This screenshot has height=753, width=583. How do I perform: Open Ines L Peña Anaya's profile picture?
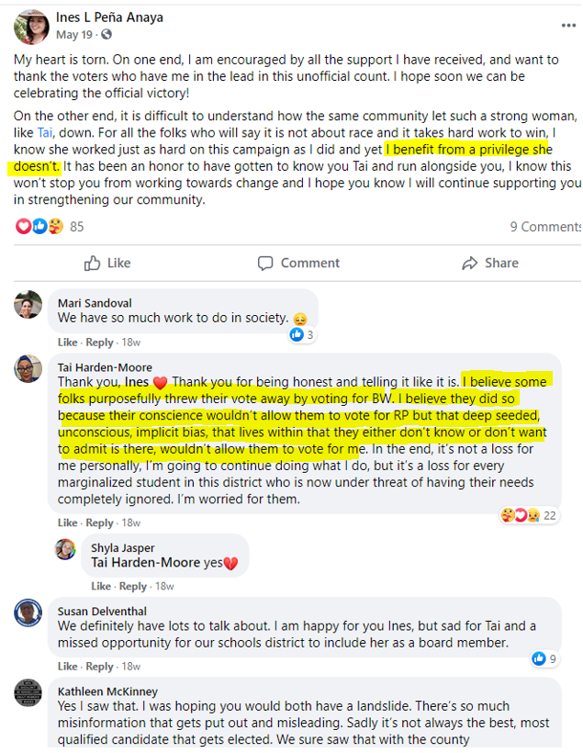[31, 27]
